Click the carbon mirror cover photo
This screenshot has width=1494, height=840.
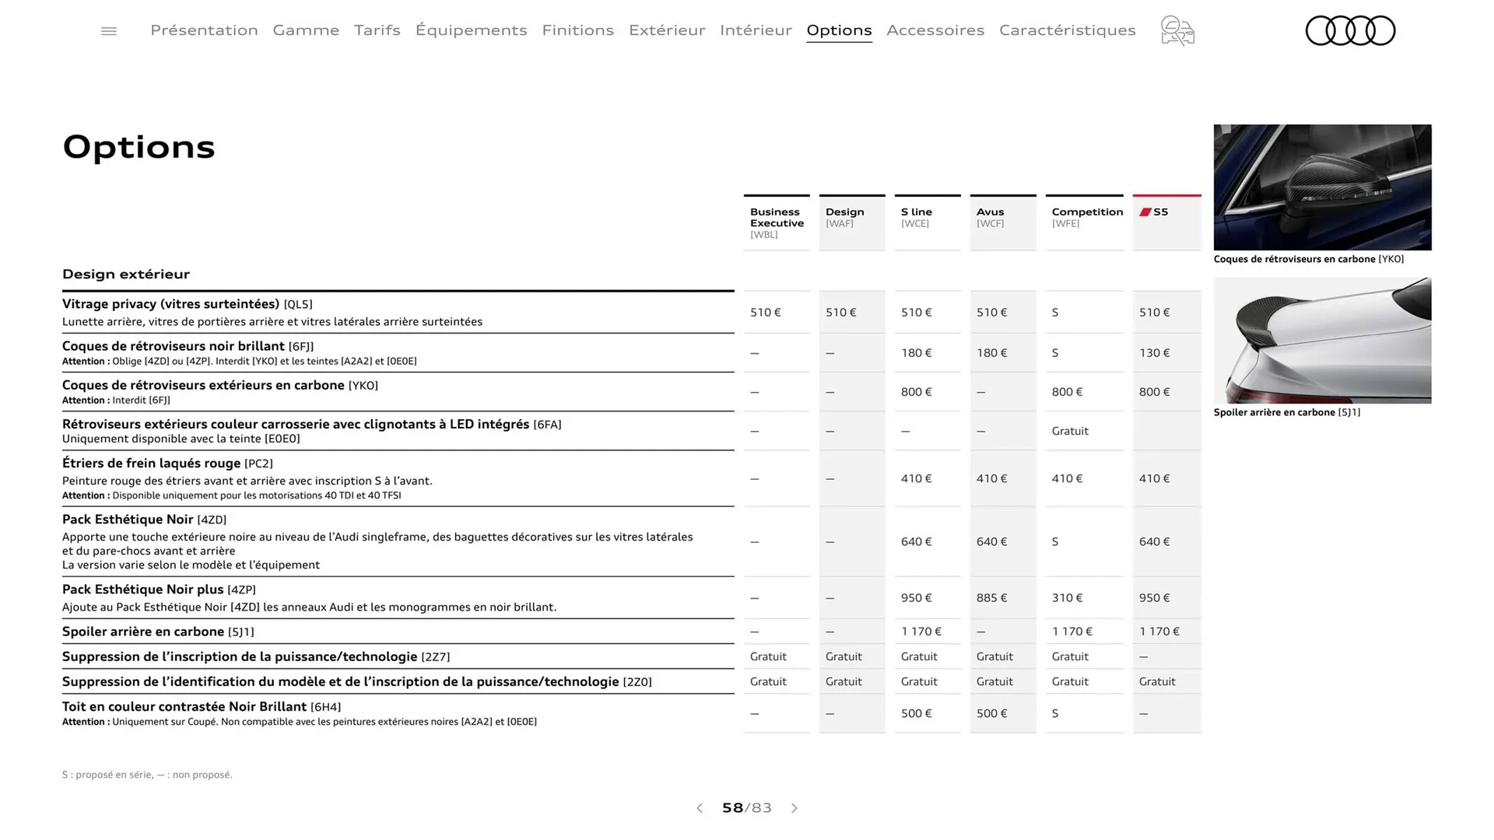(x=1322, y=187)
